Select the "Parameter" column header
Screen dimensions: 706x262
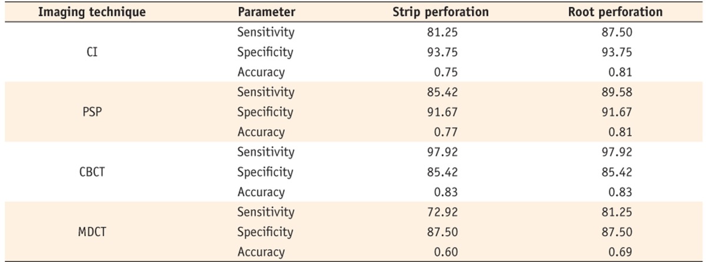pos(267,12)
